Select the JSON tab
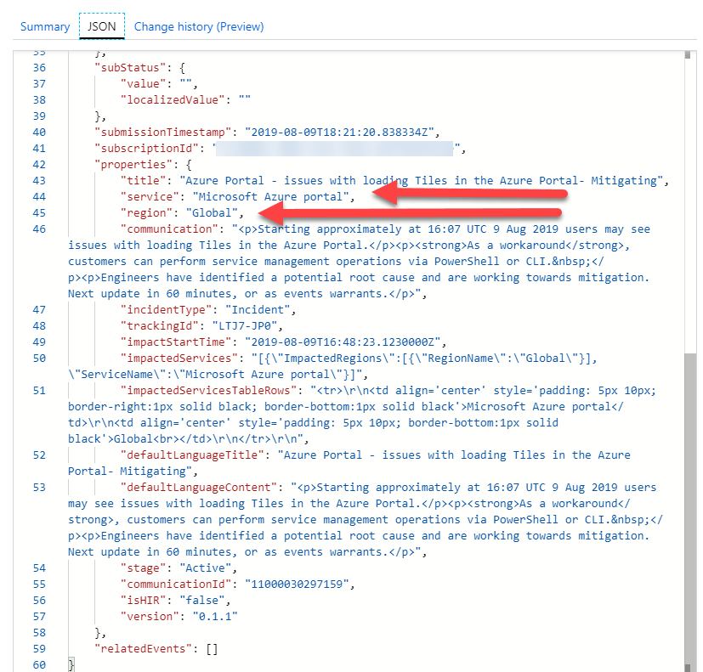The width and height of the screenshot is (703, 672). point(102,26)
